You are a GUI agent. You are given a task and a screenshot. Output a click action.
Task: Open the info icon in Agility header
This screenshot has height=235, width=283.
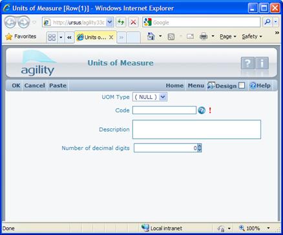(x=262, y=63)
